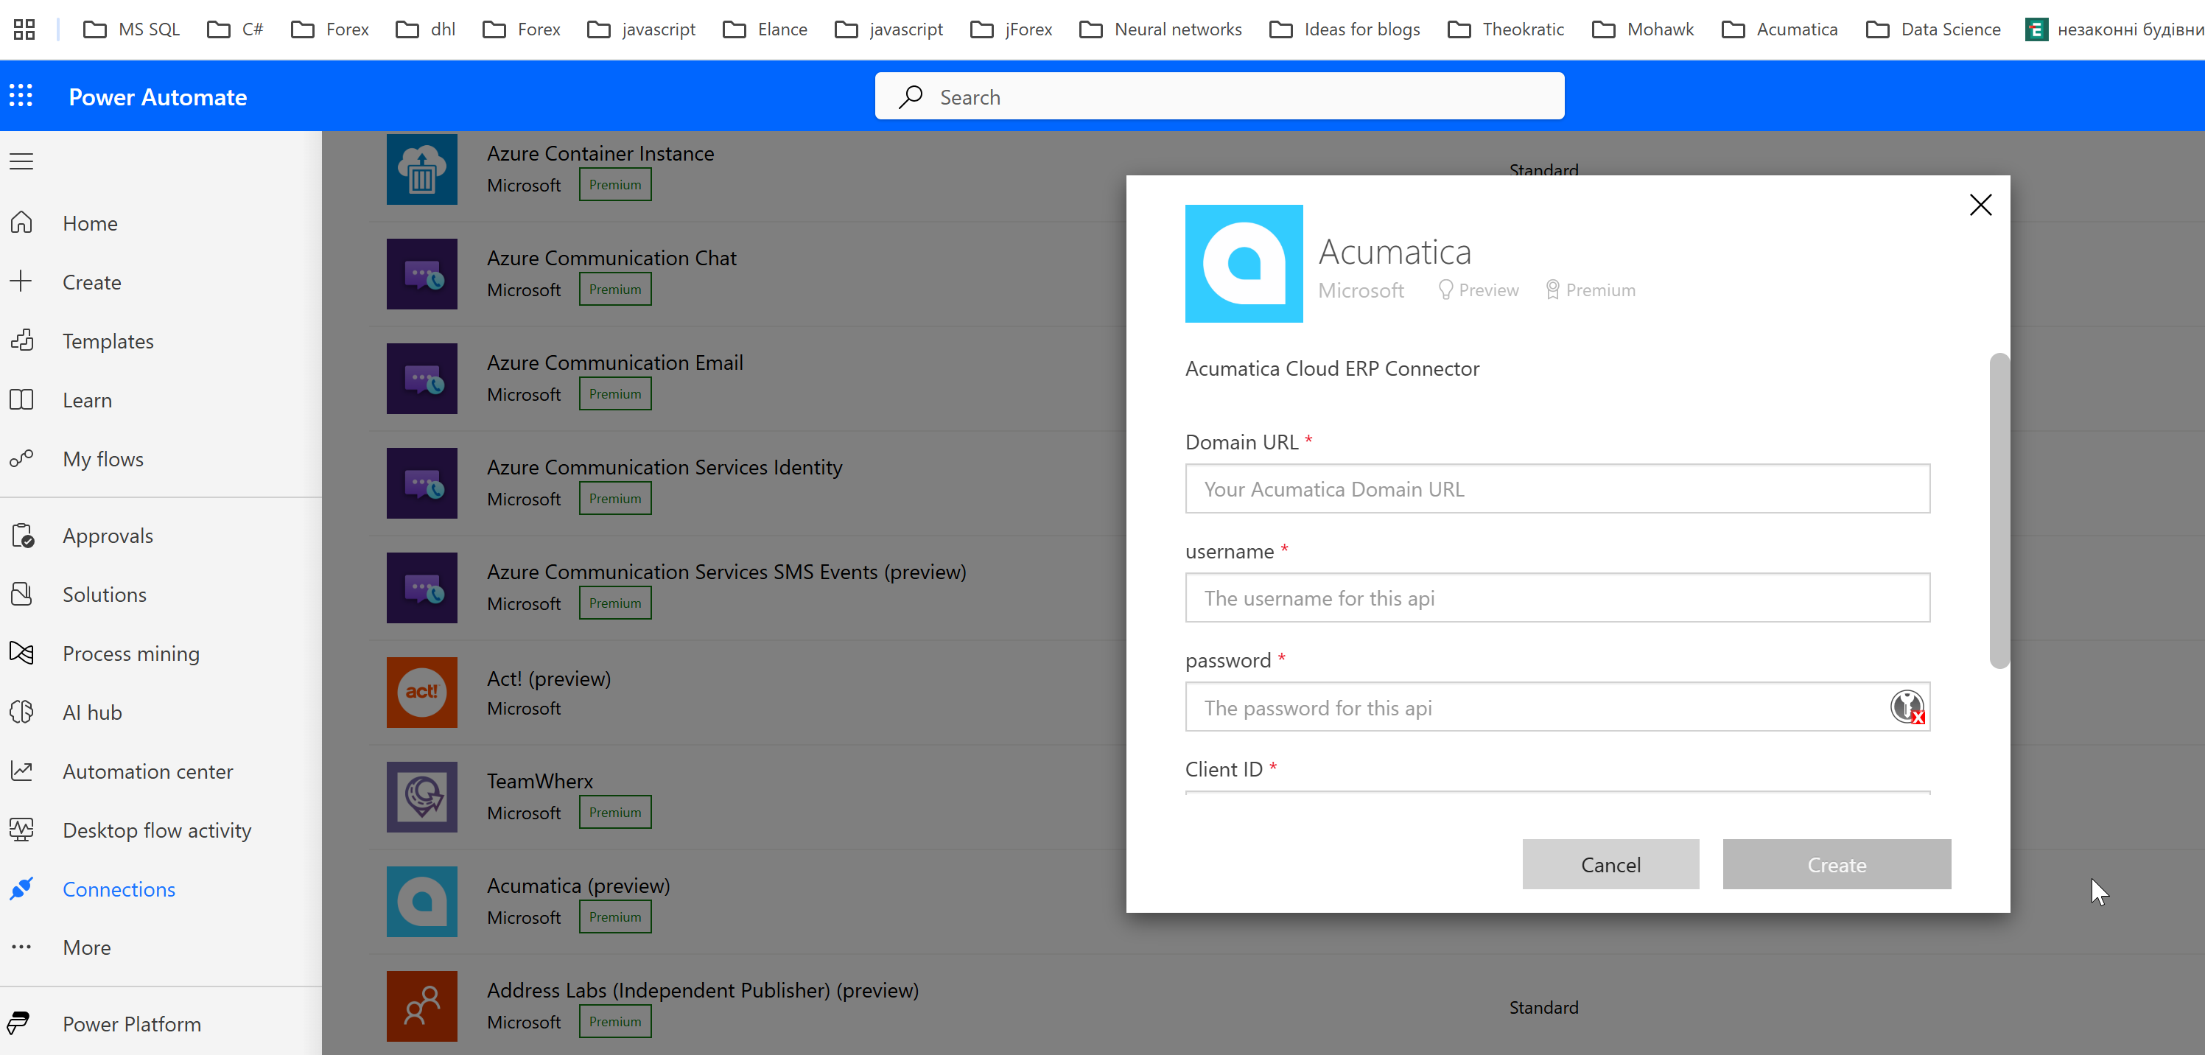
Task: Click the Solutions icon
Action: coord(21,595)
